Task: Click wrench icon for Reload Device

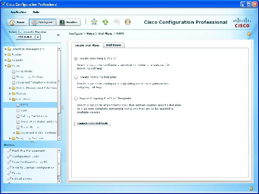Action: click(9, 179)
